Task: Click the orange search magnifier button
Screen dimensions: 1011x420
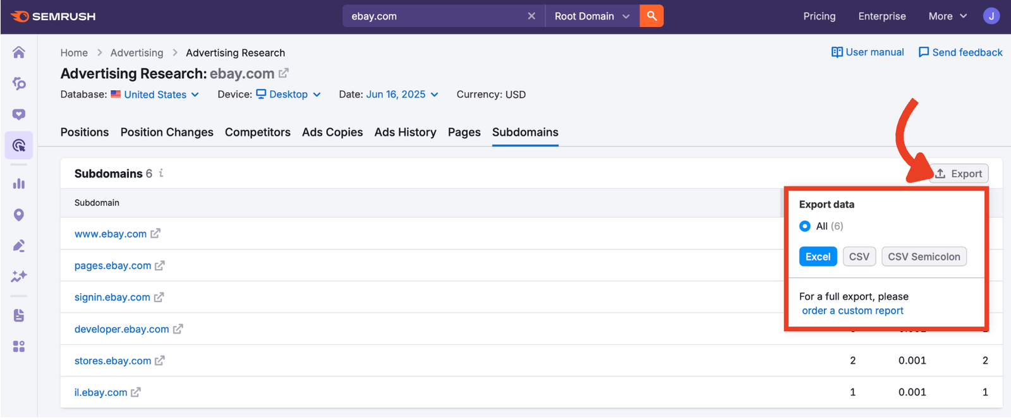Action: (x=651, y=16)
